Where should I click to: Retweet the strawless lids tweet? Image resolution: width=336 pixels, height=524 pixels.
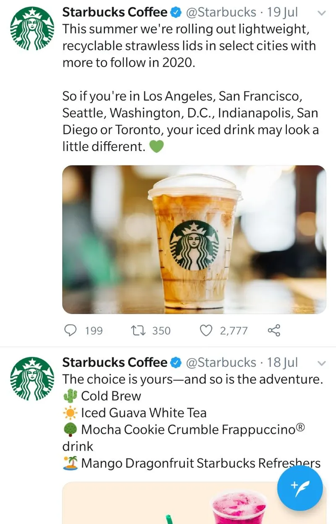coord(136,331)
